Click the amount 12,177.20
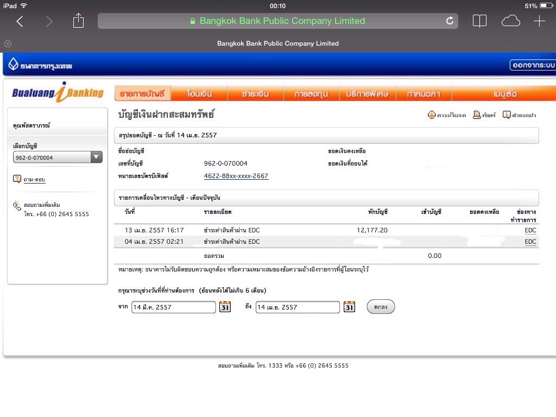This screenshot has height=417, width=556. click(x=372, y=230)
